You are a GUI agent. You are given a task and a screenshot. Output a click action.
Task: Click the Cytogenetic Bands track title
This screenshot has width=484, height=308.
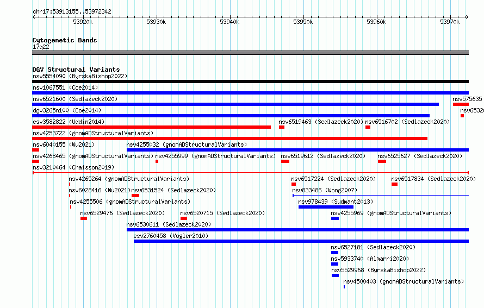coord(65,40)
